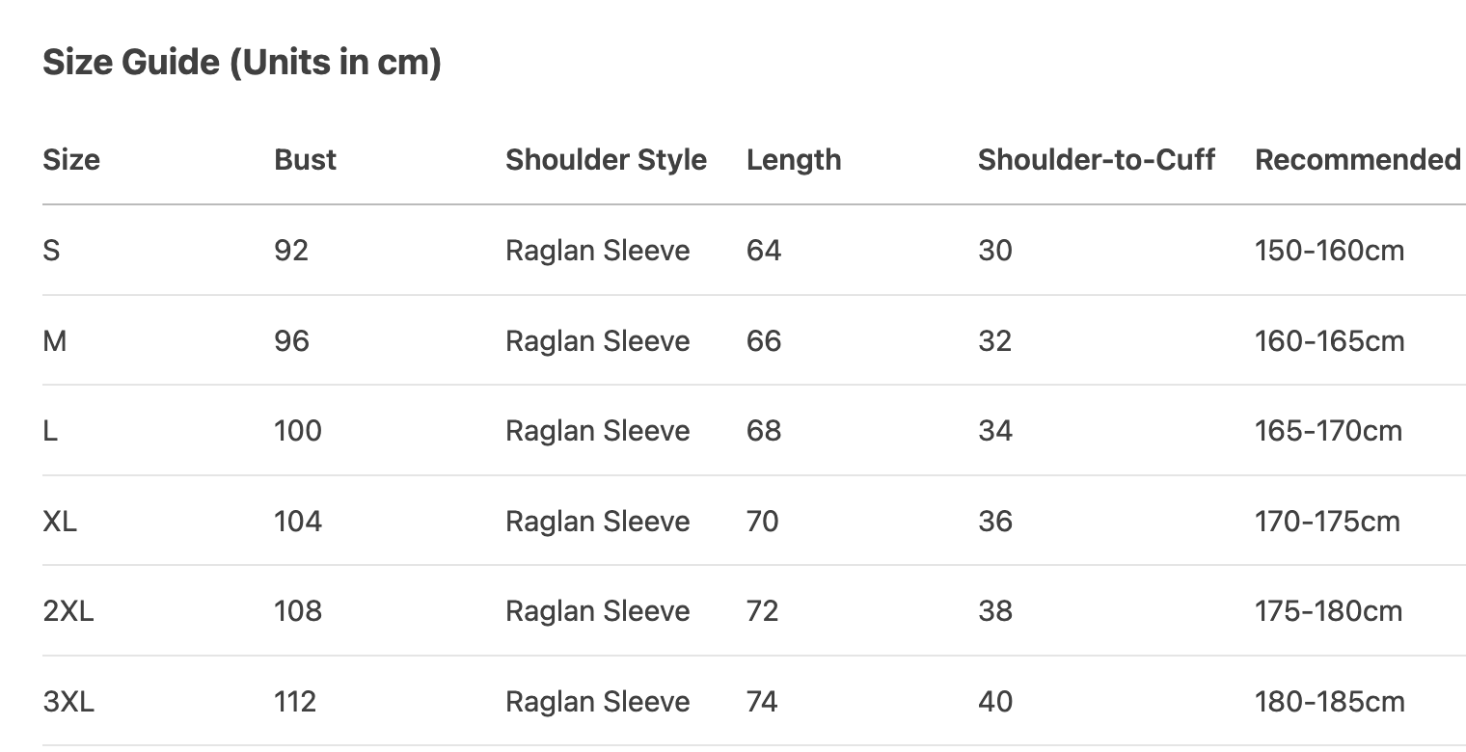Click the Size Guide heading
This screenshot has height=752, width=1466.
click(x=242, y=63)
